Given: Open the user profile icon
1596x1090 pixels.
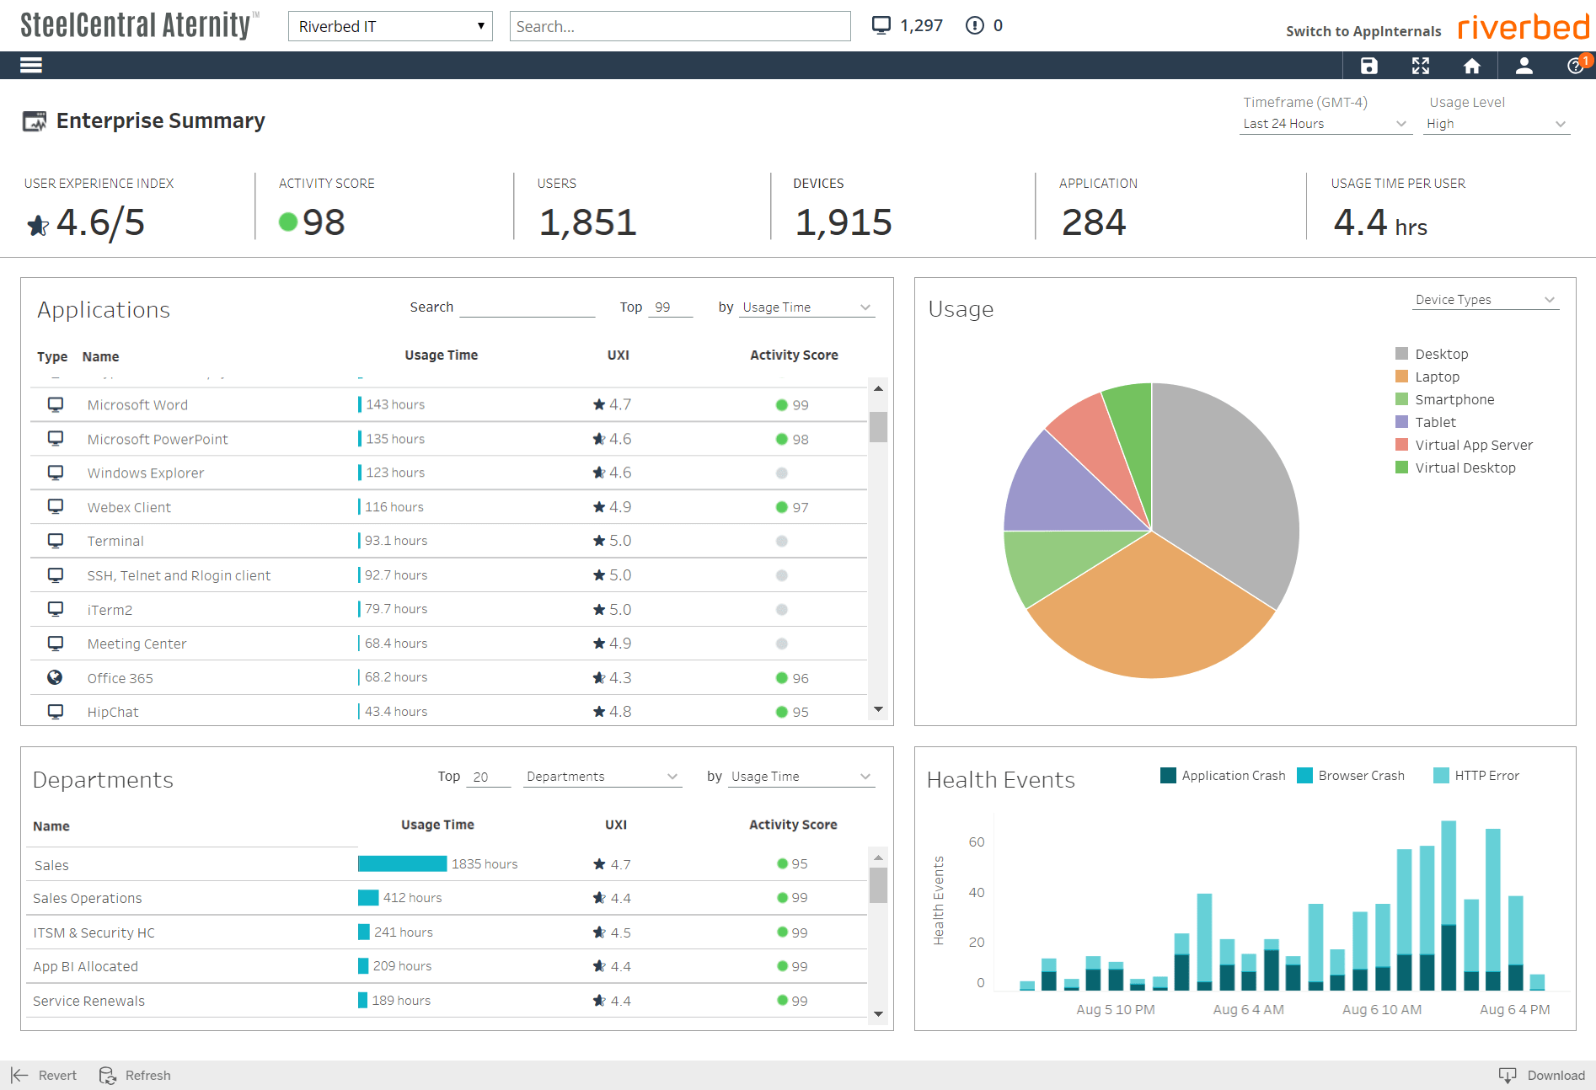Looking at the screenshot, I should [1524, 66].
